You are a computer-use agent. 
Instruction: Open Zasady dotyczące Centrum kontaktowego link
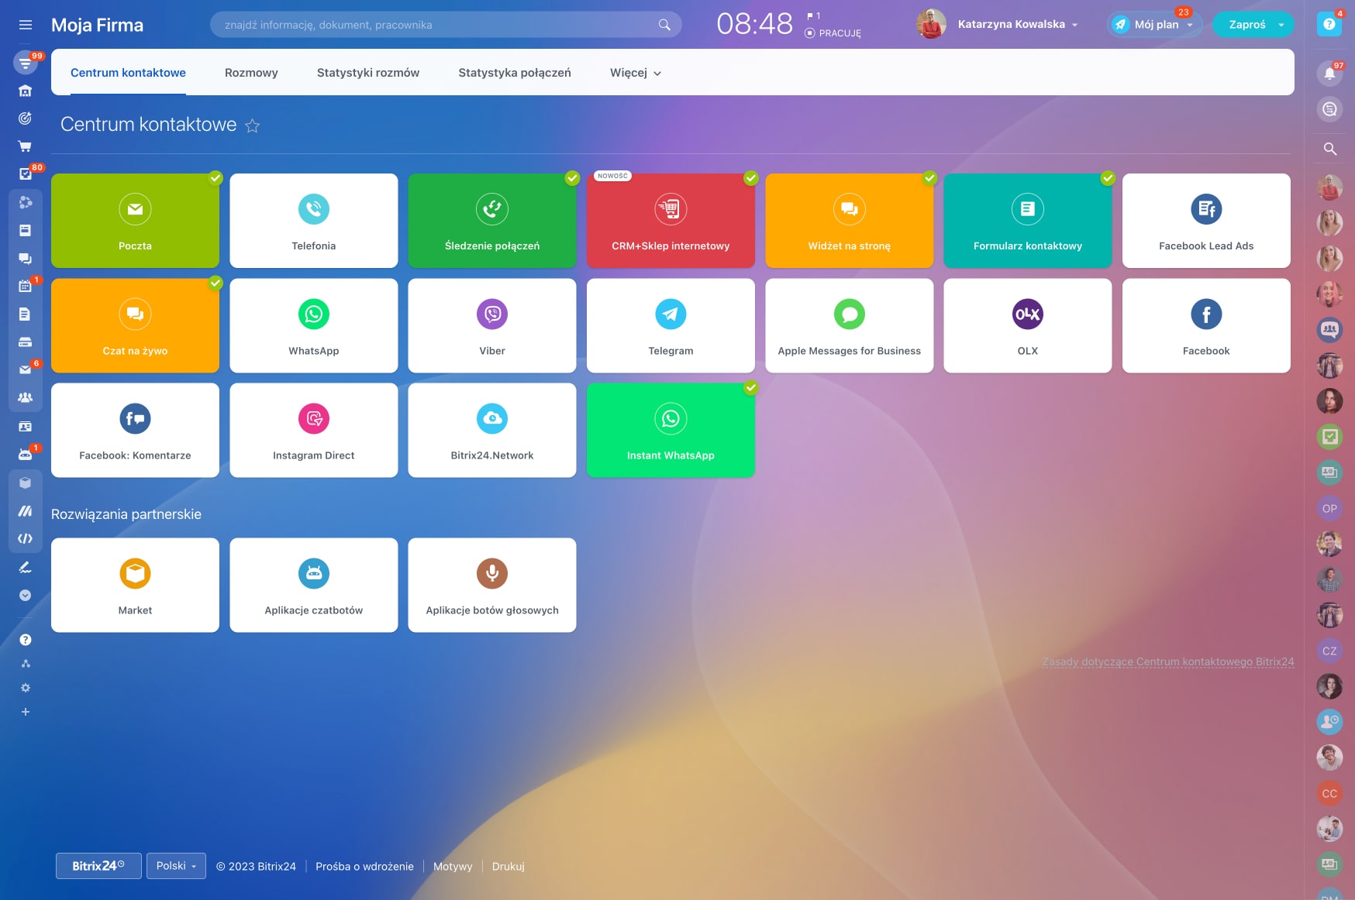1167,662
